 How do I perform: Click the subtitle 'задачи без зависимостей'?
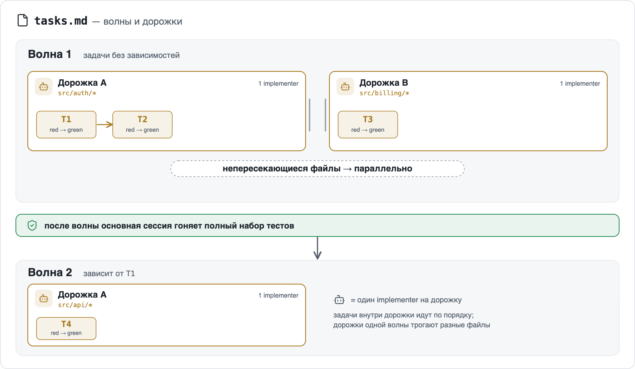pos(131,55)
